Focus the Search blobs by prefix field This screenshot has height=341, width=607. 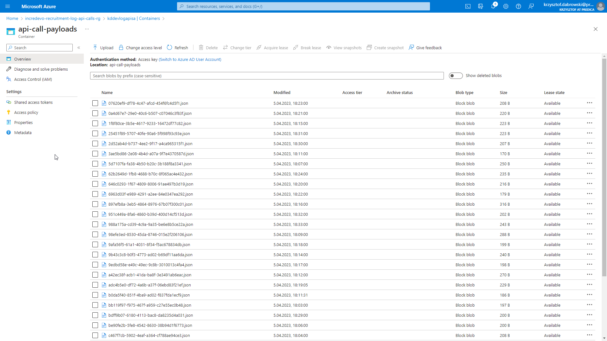267,76
